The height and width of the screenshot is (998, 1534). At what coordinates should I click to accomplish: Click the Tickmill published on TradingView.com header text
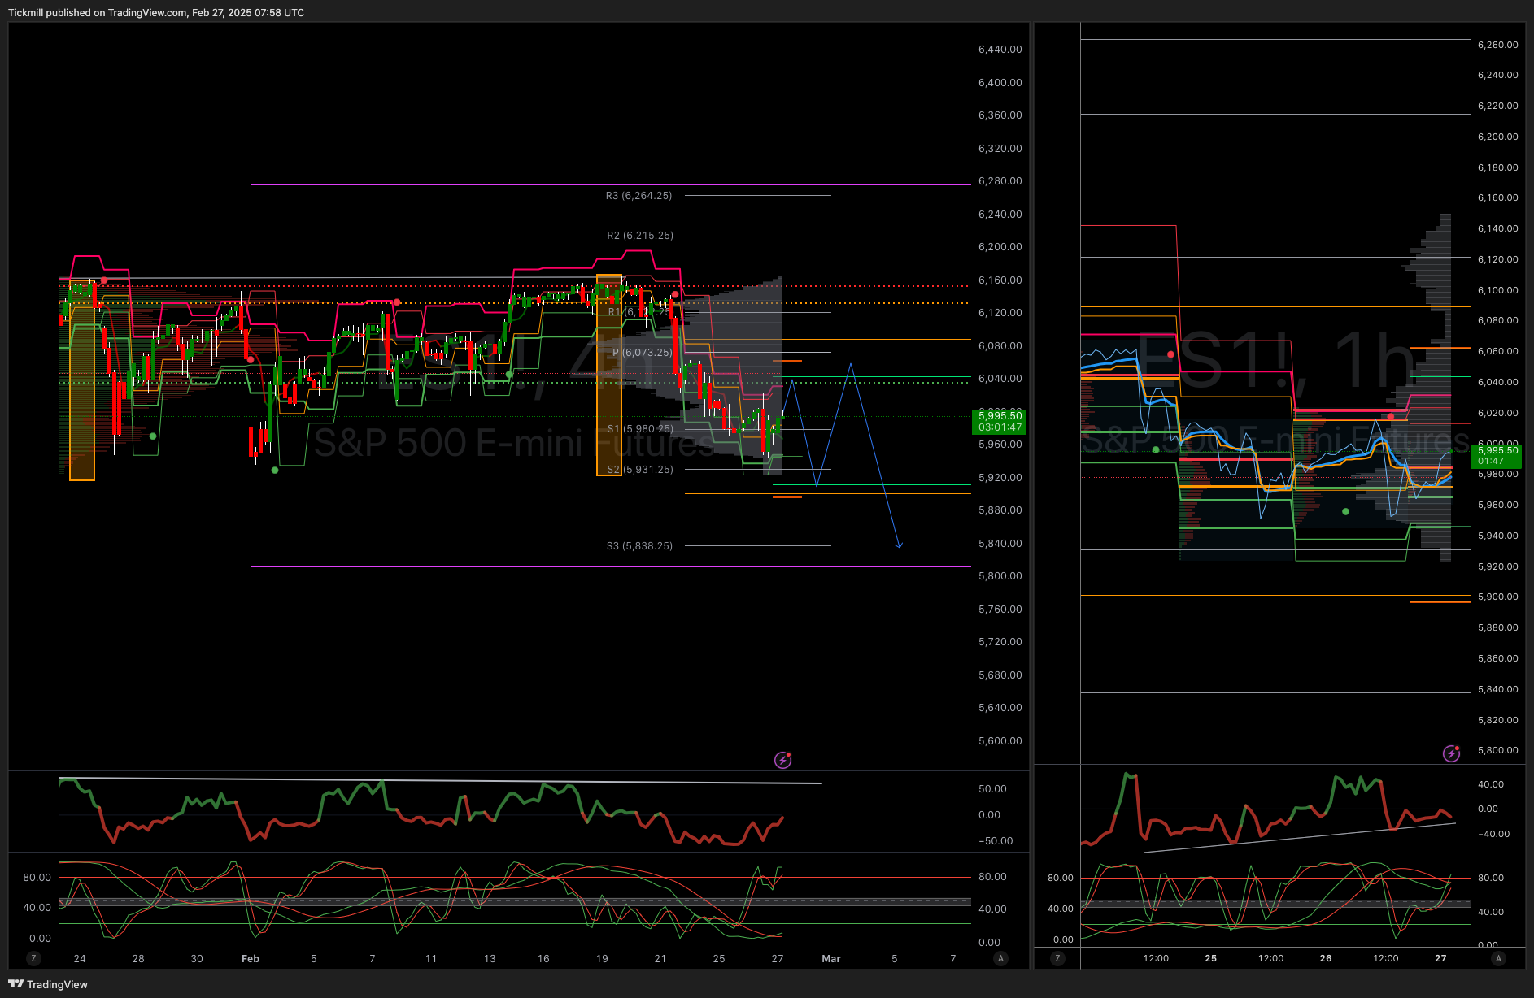pyautogui.click(x=156, y=13)
